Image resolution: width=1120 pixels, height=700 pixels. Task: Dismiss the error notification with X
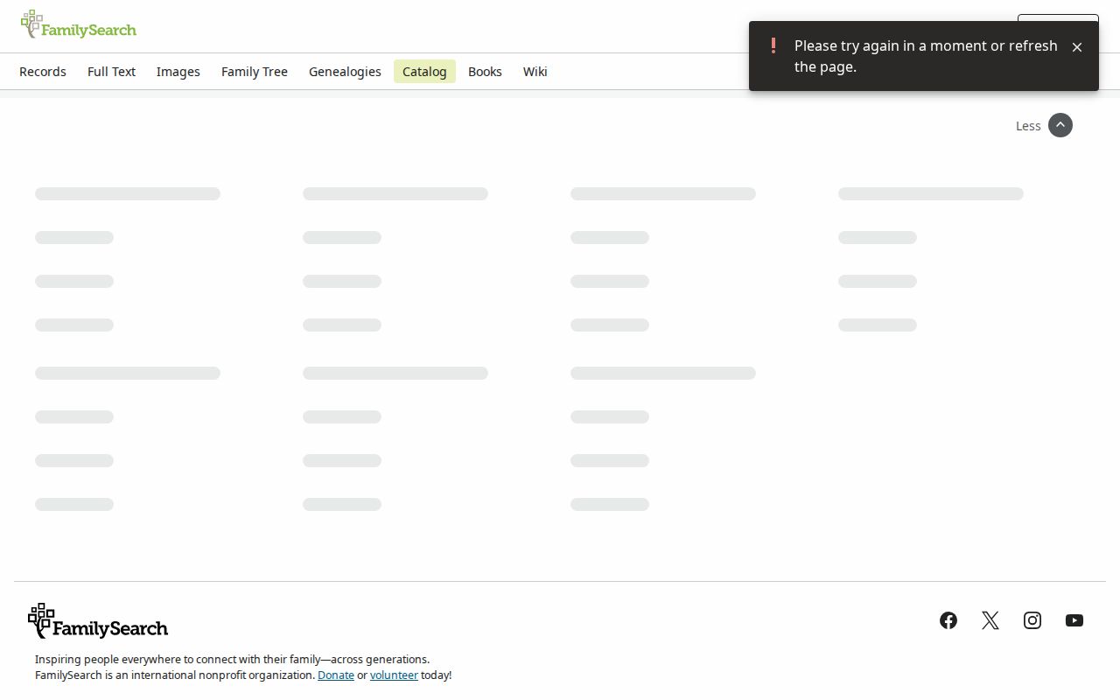click(x=1077, y=47)
